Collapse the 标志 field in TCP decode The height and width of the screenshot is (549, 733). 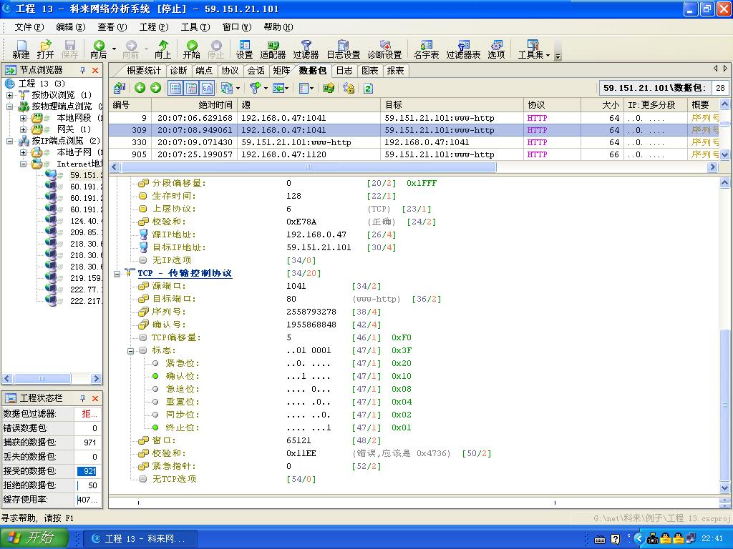pyautogui.click(x=130, y=350)
